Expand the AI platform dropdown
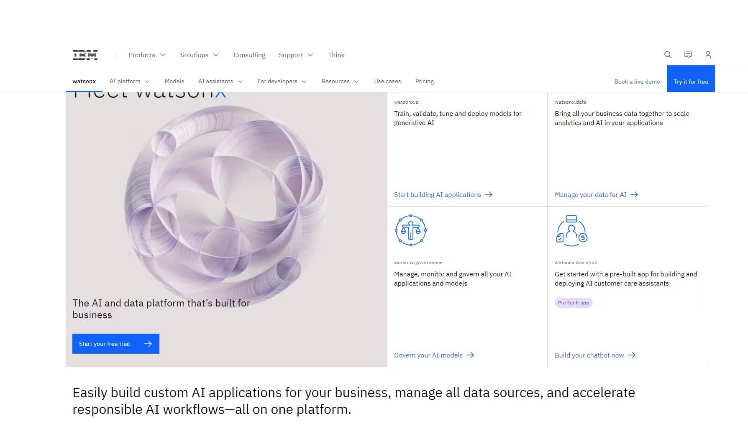748x429 pixels. 130,81
